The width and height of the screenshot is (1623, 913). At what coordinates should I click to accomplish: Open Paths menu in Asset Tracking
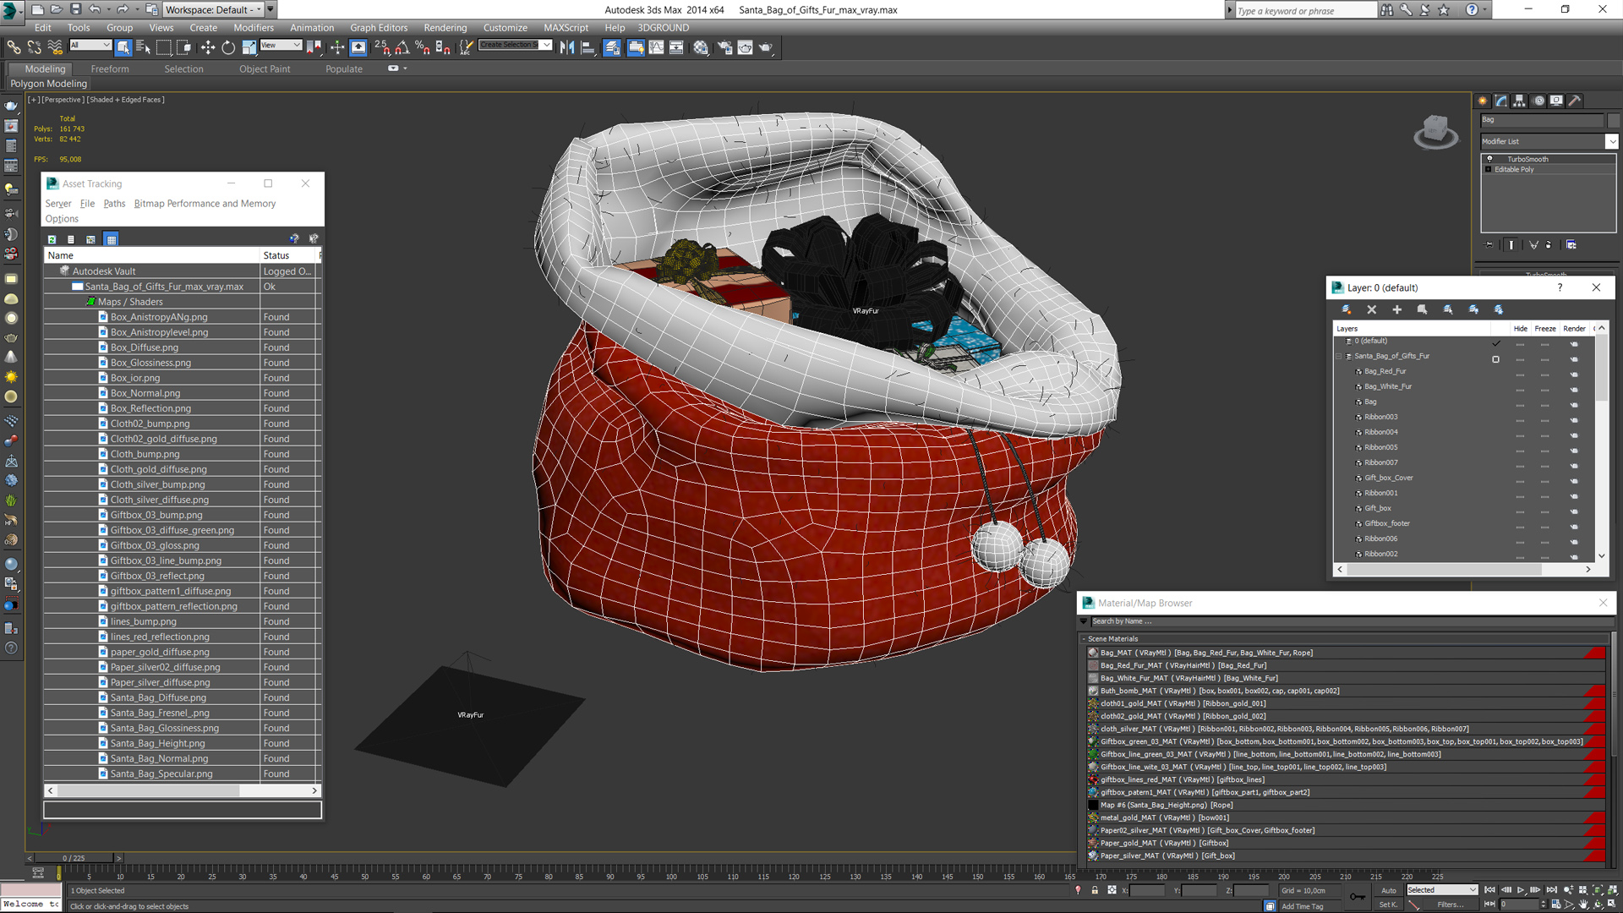click(114, 204)
